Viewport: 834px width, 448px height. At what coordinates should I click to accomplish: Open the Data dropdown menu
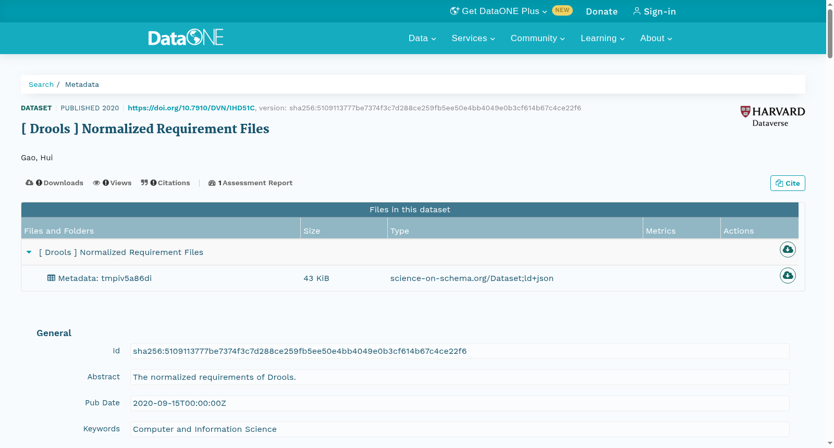coord(422,38)
